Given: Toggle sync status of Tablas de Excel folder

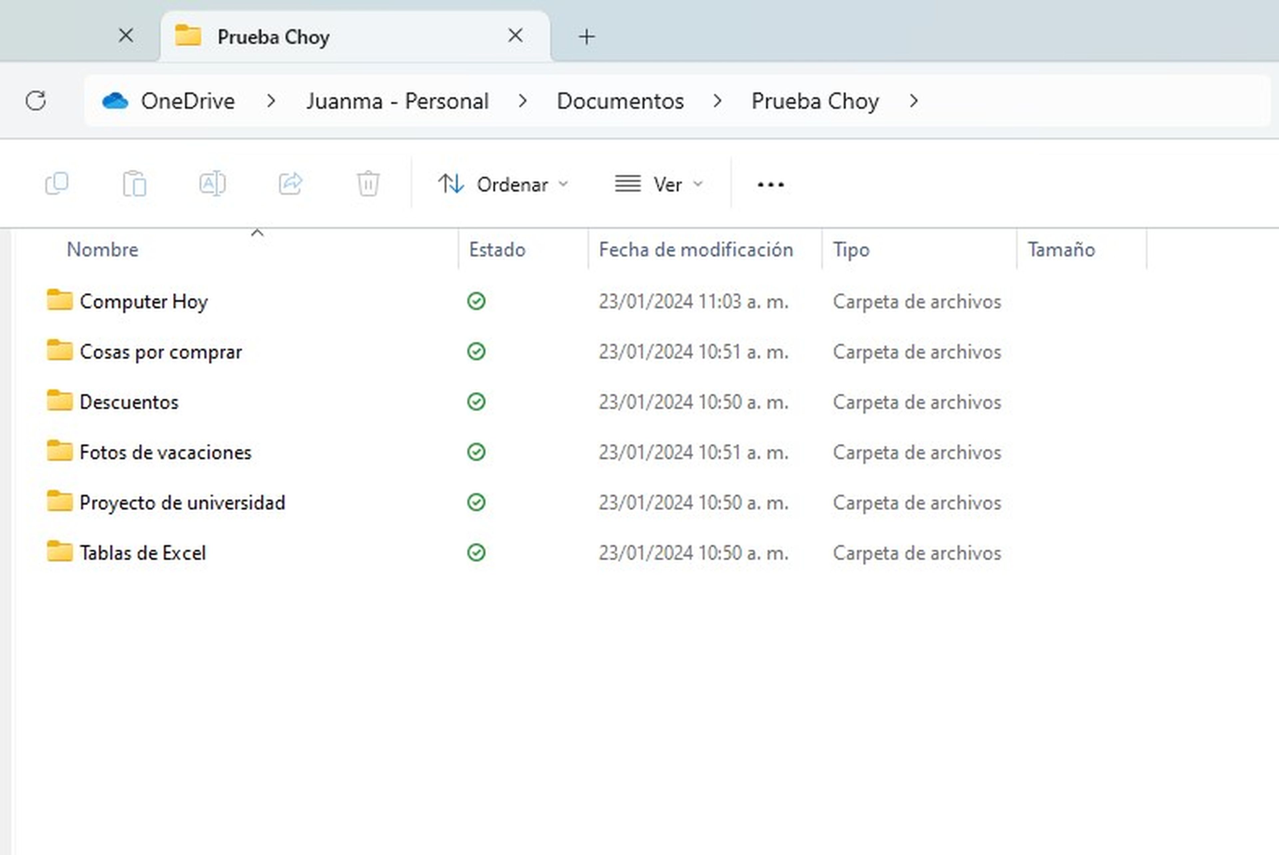Looking at the screenshot, I should click(x=476, y=552).
